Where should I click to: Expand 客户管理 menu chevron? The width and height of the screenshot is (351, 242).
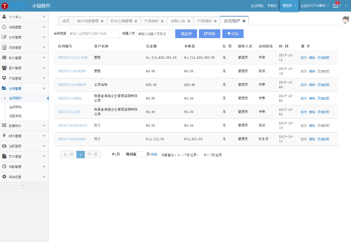pos(44,68)
